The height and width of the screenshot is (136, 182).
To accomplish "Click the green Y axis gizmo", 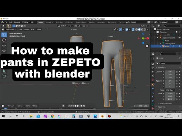I will tap(143, 39).
